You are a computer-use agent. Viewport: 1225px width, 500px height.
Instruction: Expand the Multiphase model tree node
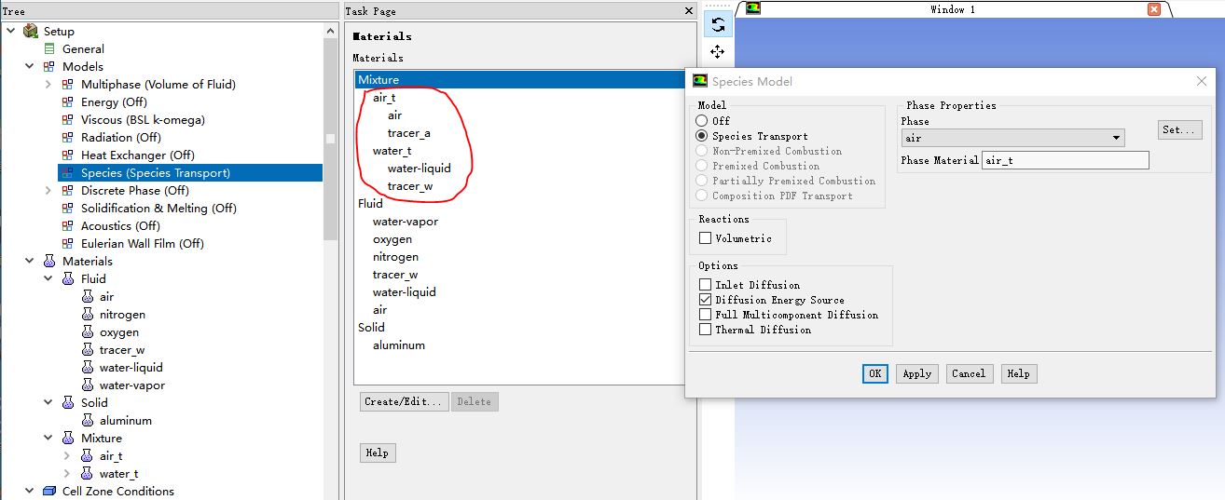coord(48,84)
